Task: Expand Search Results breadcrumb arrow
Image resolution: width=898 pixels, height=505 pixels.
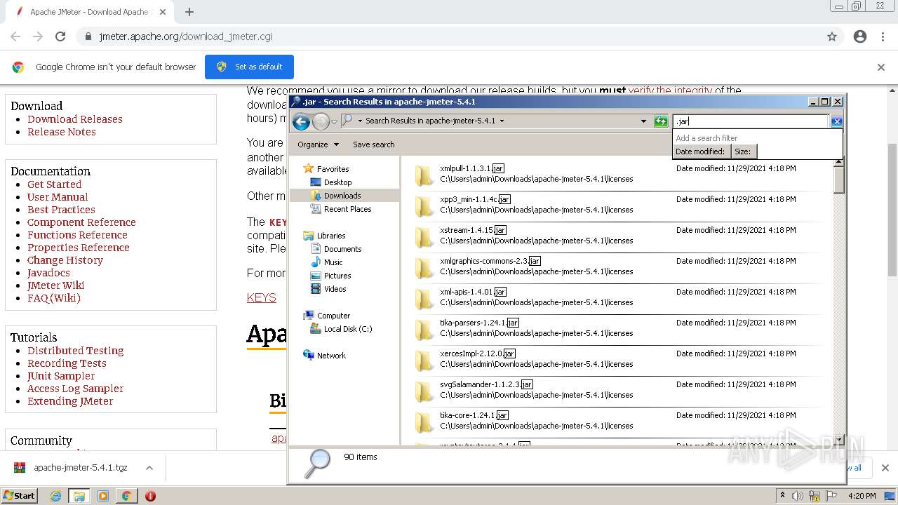Action: (x=502, y=121)
